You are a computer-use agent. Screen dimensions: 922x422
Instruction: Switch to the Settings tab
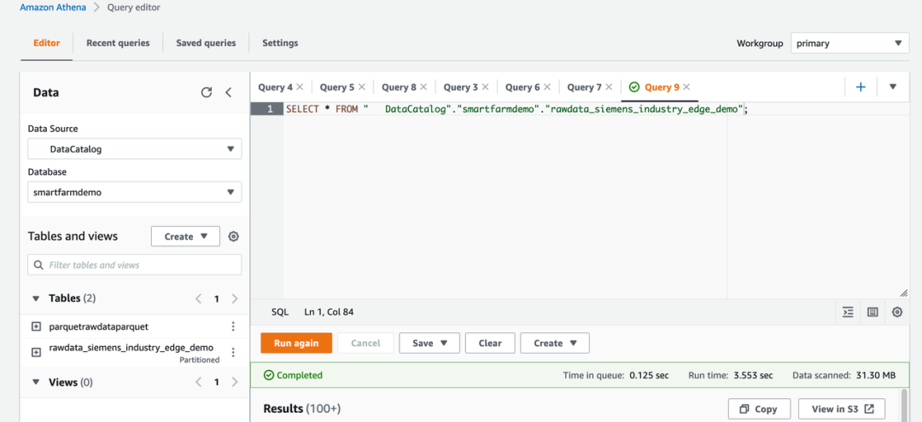click(x=280, y=43)
